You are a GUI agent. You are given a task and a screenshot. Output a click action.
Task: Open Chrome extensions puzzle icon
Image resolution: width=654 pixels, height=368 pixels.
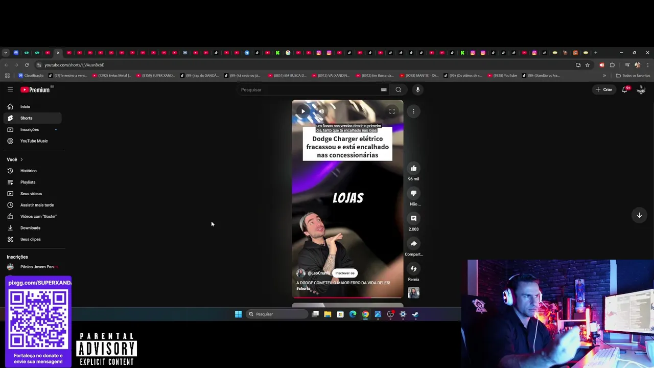[x=612, y=65]
